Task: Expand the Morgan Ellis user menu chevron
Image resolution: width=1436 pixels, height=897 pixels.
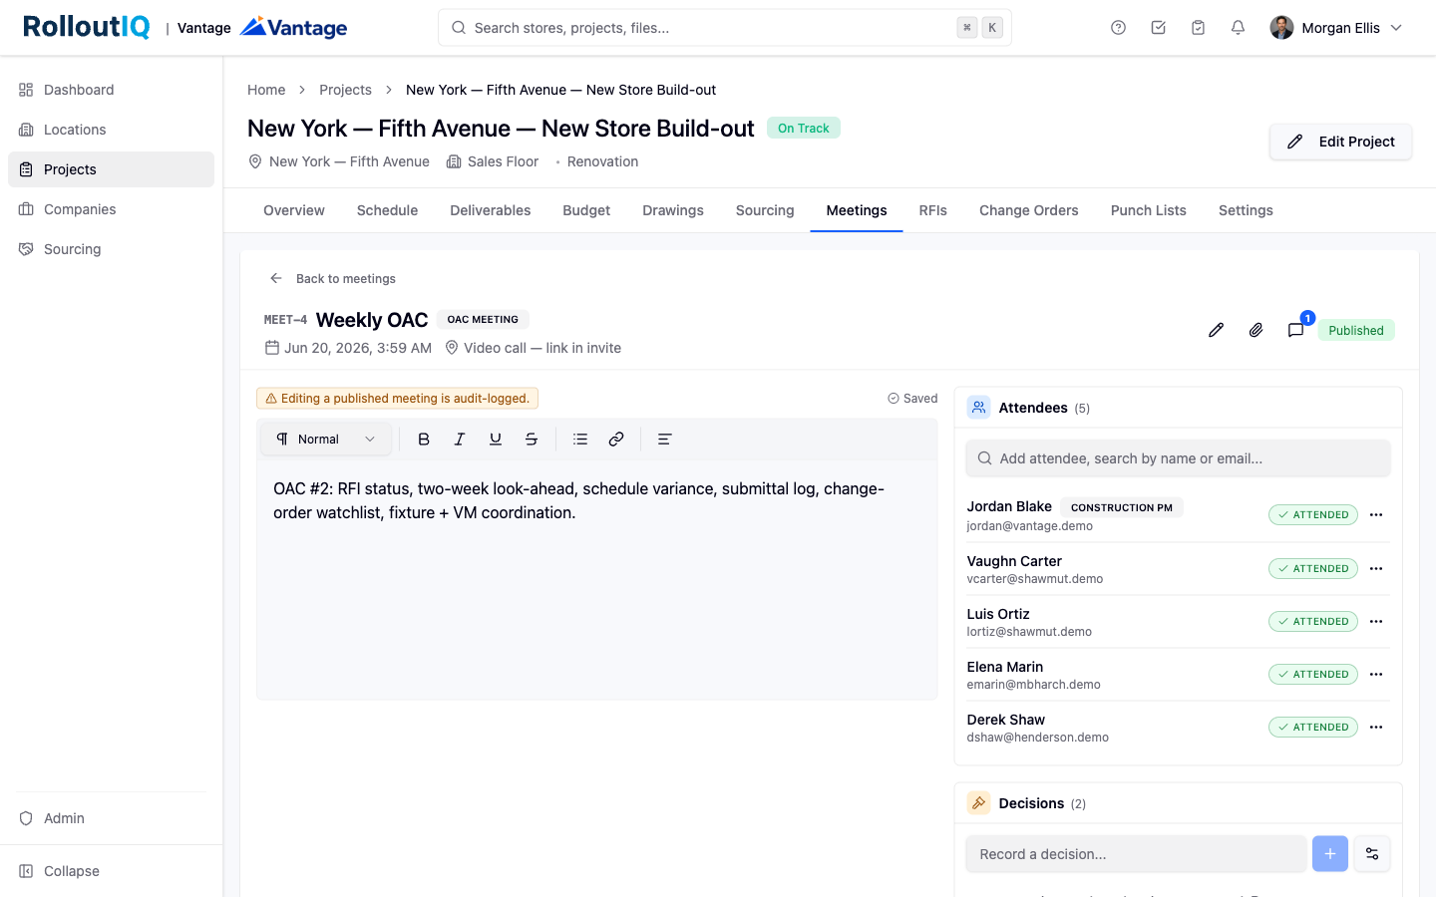Action: pos(1396,28)
